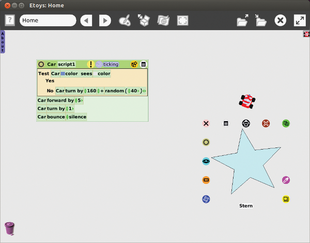Click the light swatch after 'sees'
This screenshot has height=243, width=310.
coord(95,74)
